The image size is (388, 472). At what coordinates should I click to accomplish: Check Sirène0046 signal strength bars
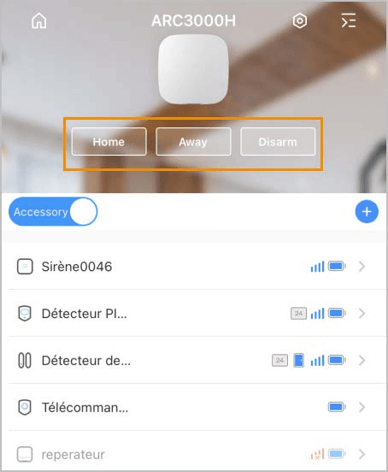(x=317, y=267)
